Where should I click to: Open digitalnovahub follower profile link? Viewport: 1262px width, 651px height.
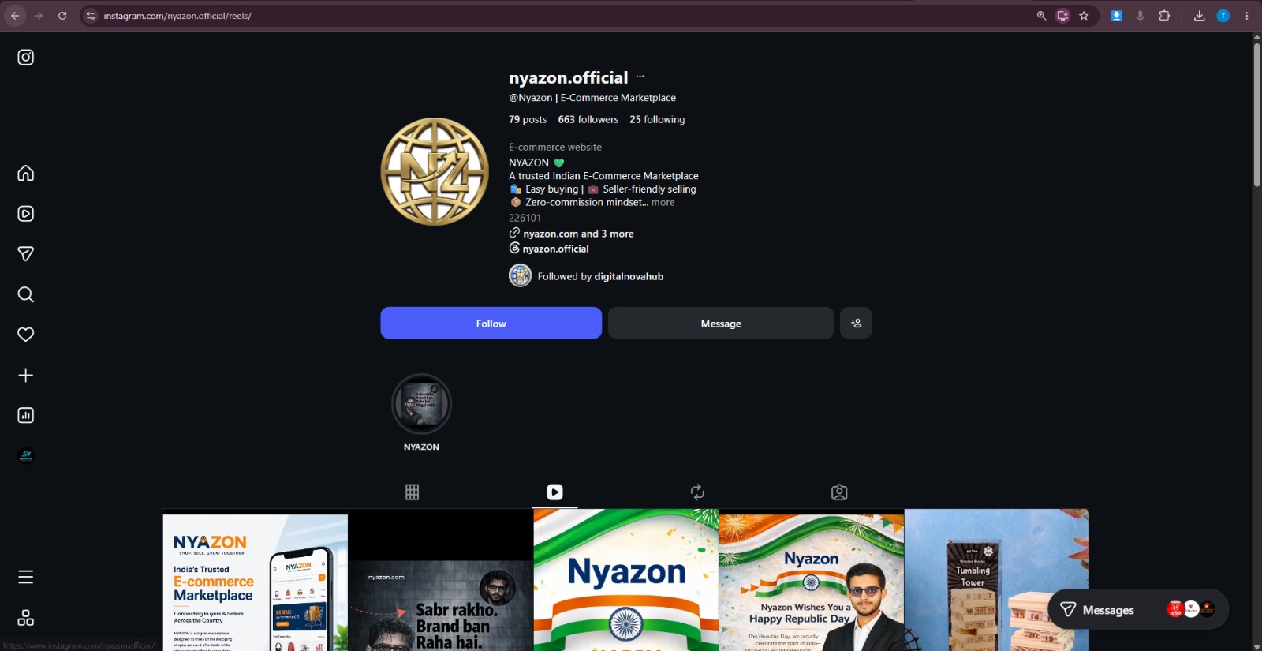tap(629, 277)
